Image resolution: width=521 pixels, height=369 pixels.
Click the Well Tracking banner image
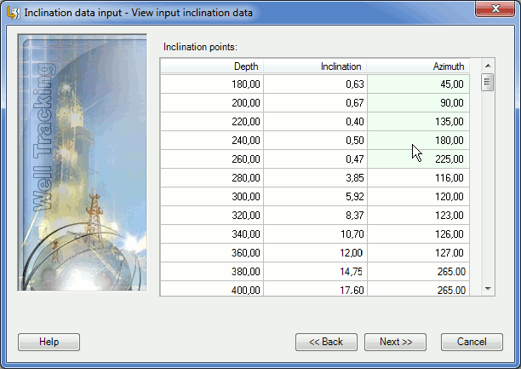[83, 163]
